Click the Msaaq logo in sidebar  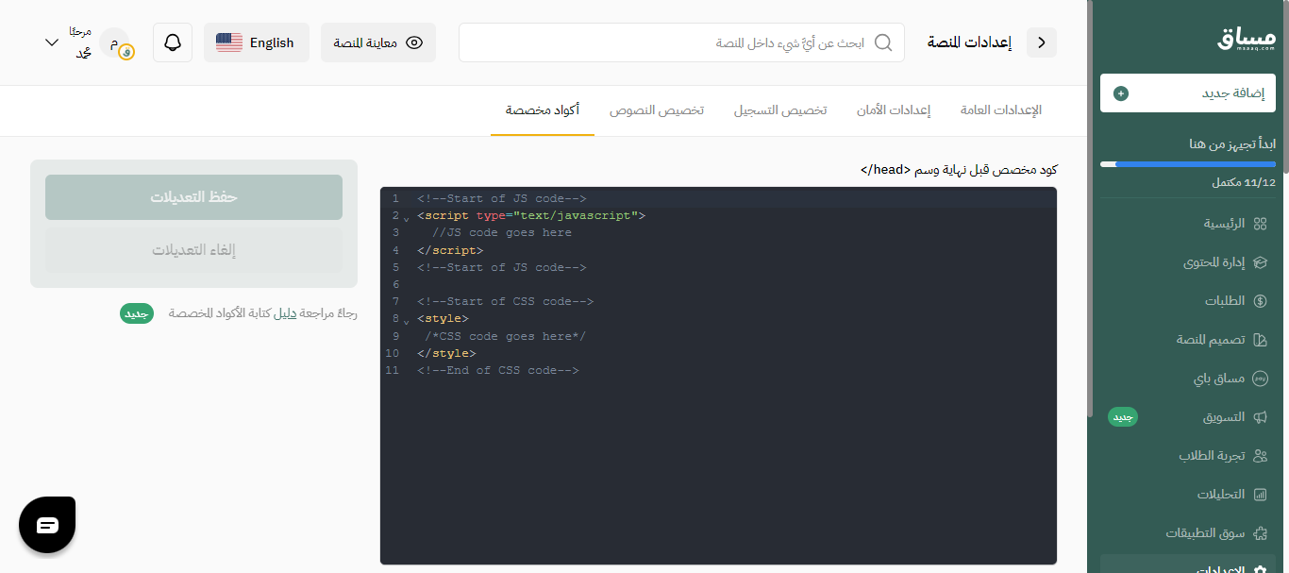[x=1246, y=39]
